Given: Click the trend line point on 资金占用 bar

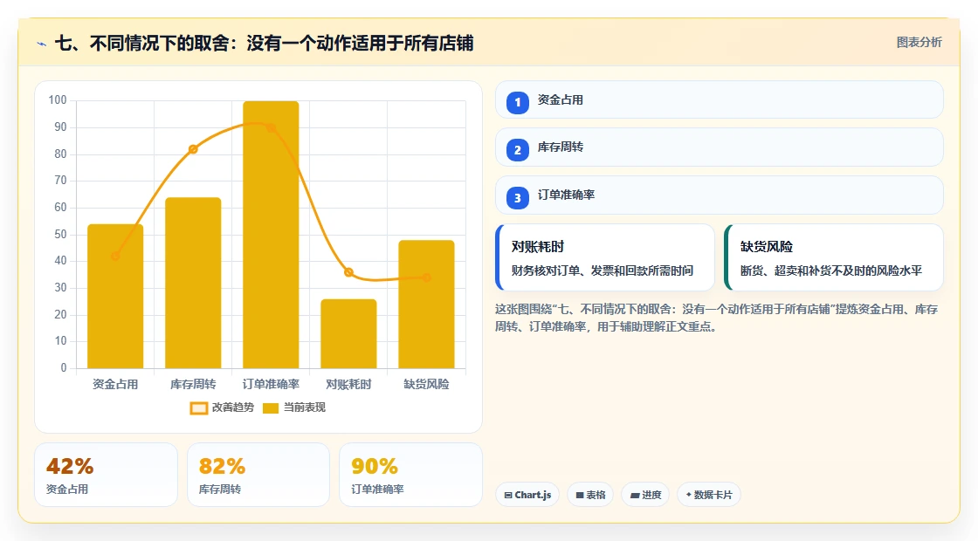Looking at the screenshot, I should (x=115, y=257).
